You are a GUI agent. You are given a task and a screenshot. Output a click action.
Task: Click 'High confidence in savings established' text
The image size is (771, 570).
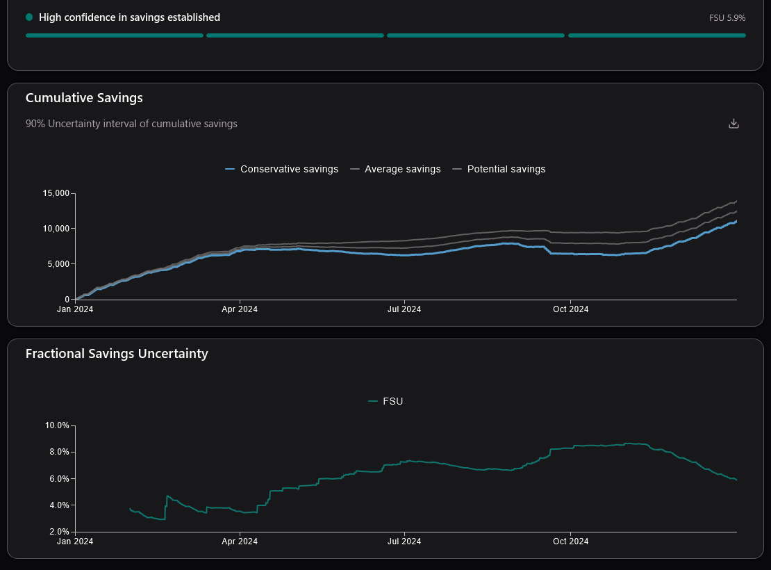point(129,17)
